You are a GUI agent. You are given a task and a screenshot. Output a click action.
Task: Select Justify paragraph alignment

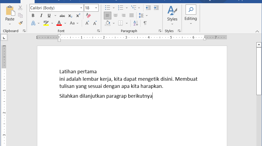[132, 15]
